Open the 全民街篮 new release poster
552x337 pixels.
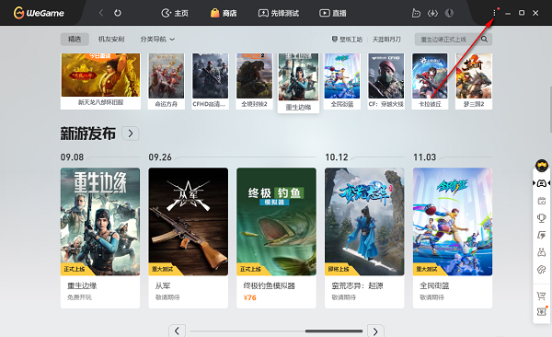(x=453, y=222)
